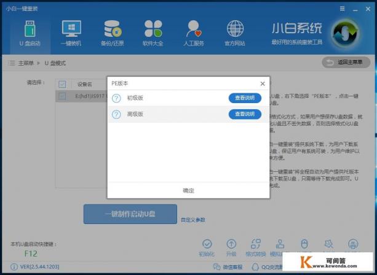Click the 设备名 column header
This screenshot has height=275, width=377.
click(x=85, y=85)
